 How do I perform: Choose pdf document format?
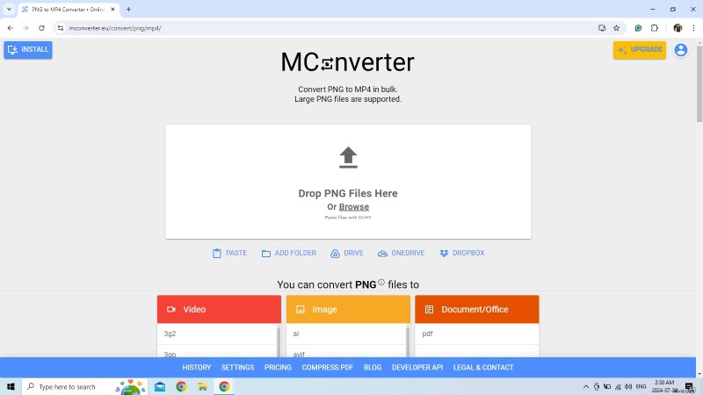point(476,334)
